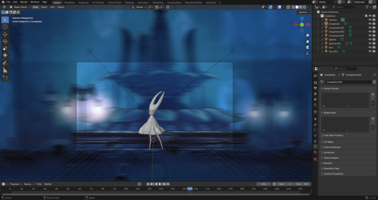Click the viewport Options button

click(303, 12)
